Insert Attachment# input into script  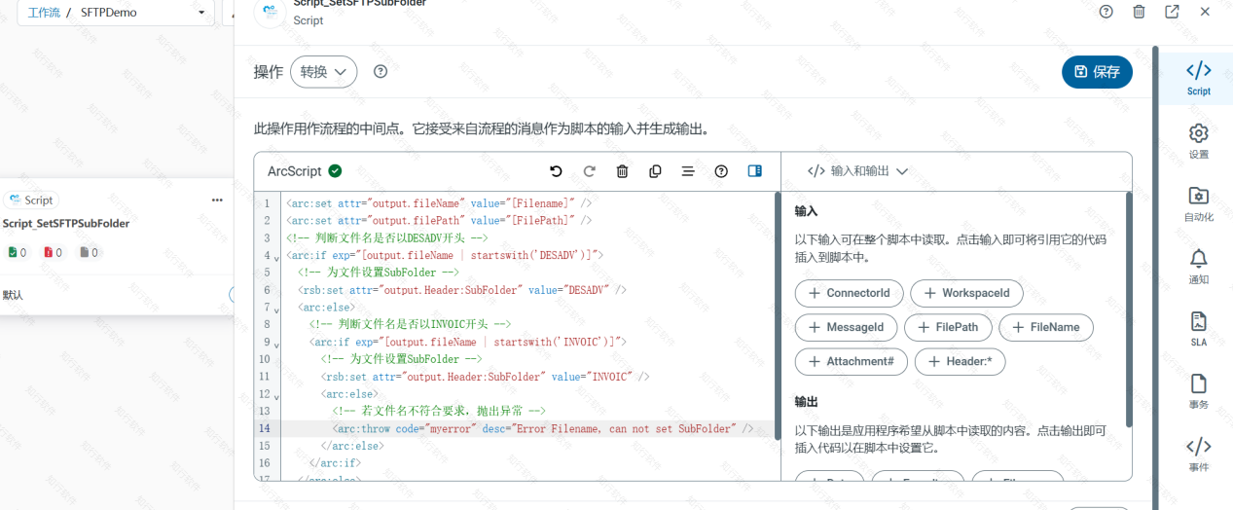(851, 361)
